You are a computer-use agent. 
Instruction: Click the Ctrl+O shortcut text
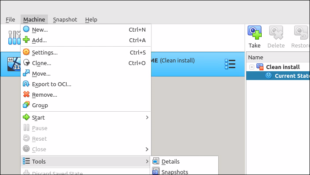137,63
